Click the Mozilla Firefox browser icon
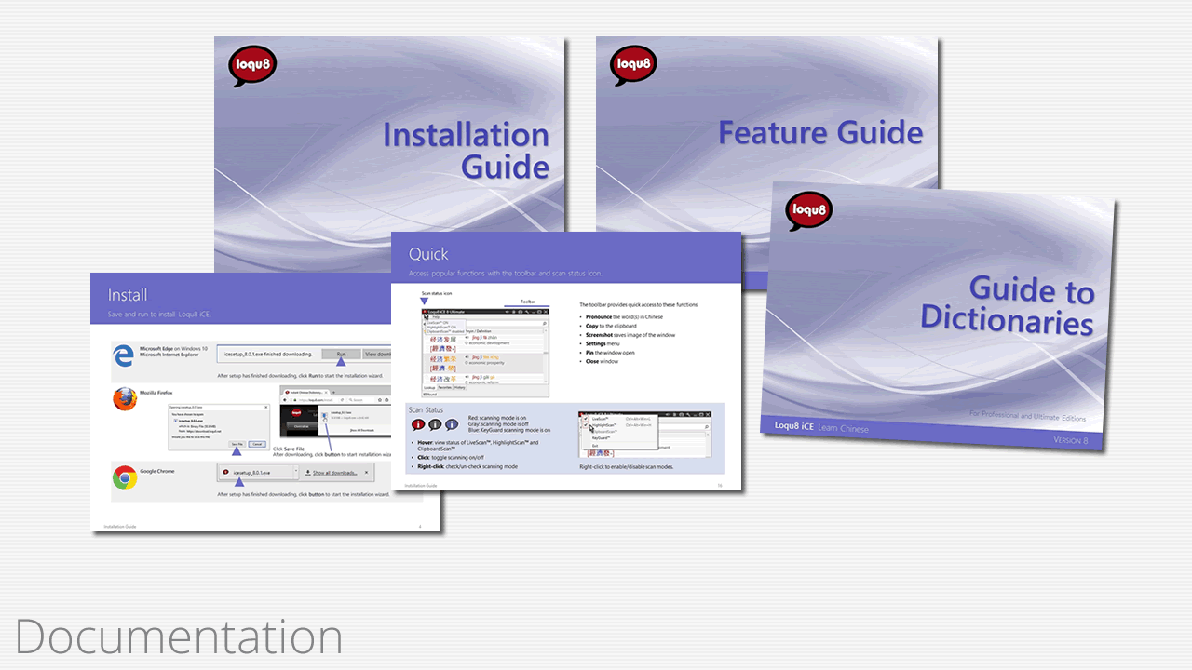 pyautogui.click(x=125, y=398)
